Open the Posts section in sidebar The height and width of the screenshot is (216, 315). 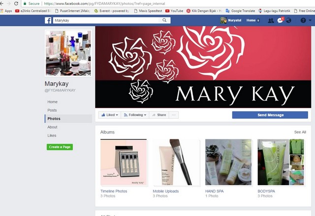(x=52, y=110)
